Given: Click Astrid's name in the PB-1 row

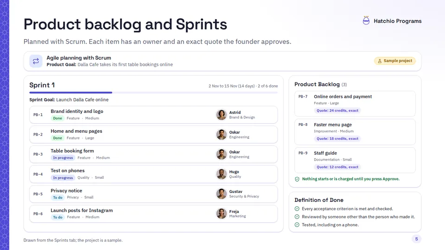Looking at the screenshot, I should [235, 112].
